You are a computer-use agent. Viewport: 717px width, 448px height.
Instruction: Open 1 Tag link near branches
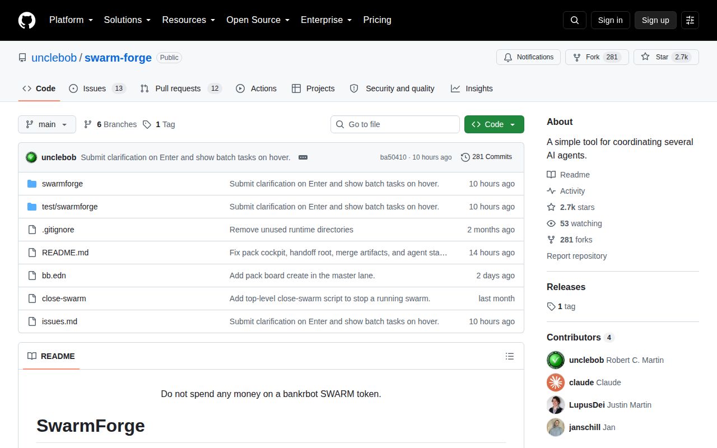159,124
